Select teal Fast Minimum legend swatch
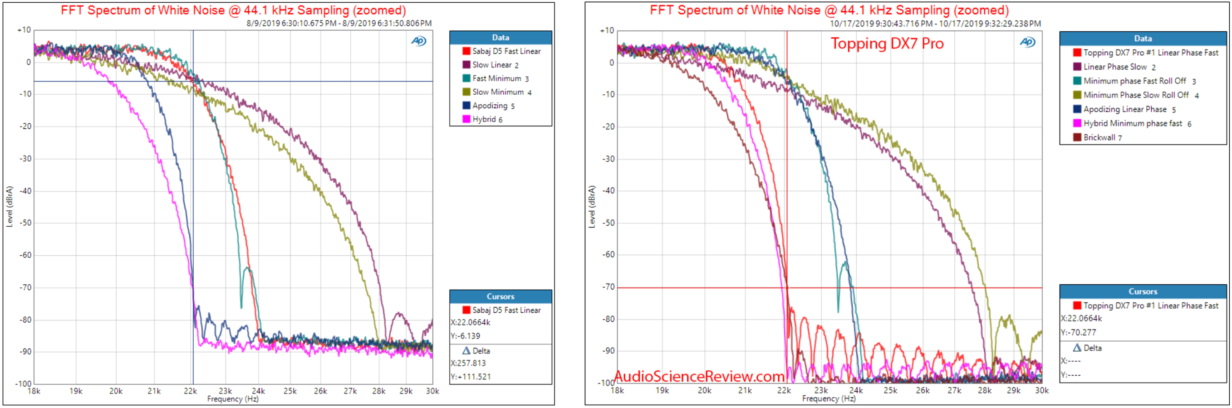The width and height of the screenshot is (1232, 408). point(466,78)
